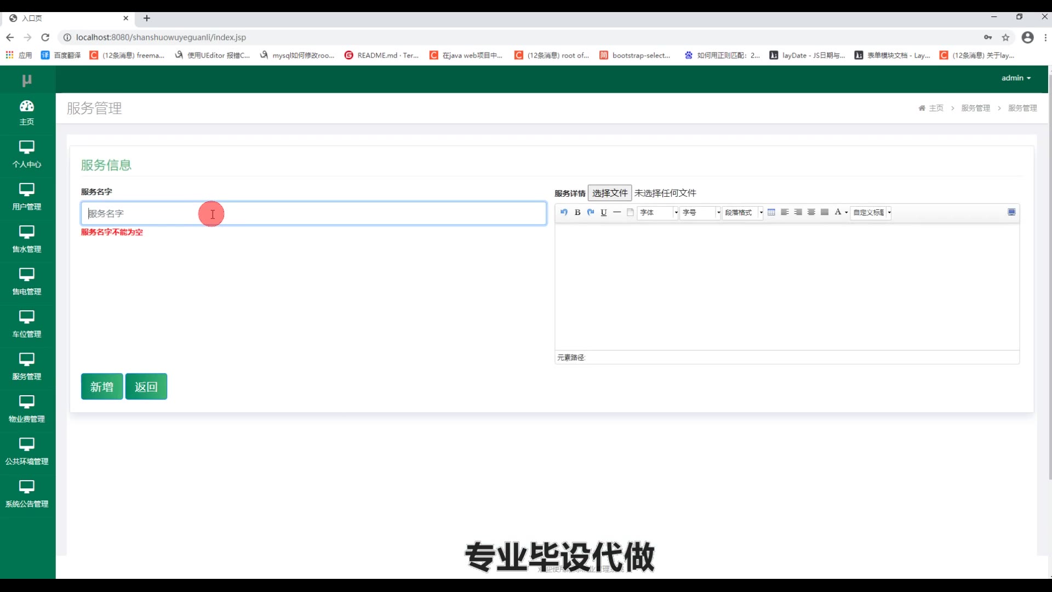This screenshot has height=592, width=1052.
Task: Open 应用 apps bookmark
Action: [x=19, y=55]
